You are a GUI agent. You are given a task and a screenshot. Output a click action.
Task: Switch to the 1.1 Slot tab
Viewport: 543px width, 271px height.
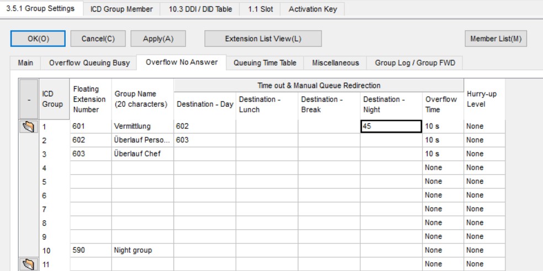coord(260,9)
